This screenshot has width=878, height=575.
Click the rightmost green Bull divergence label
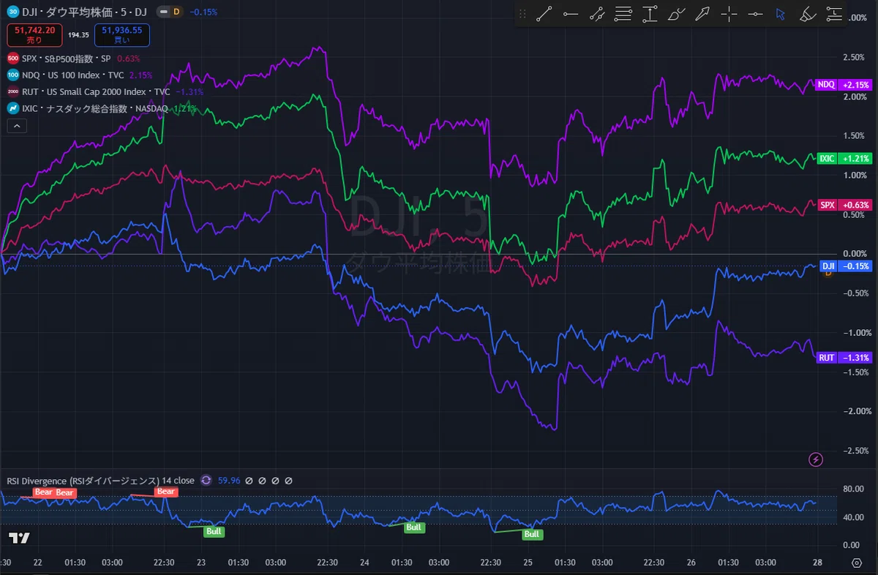coord(532,534)
